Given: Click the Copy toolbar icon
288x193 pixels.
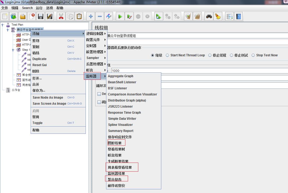Looking at the screenshot, I should [x=70, y=16].
